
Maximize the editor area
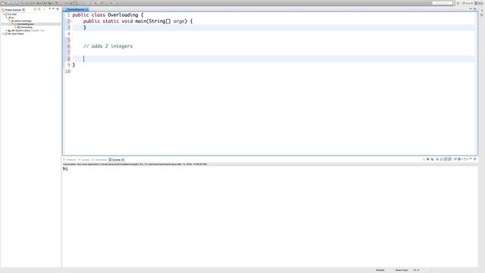475,8
